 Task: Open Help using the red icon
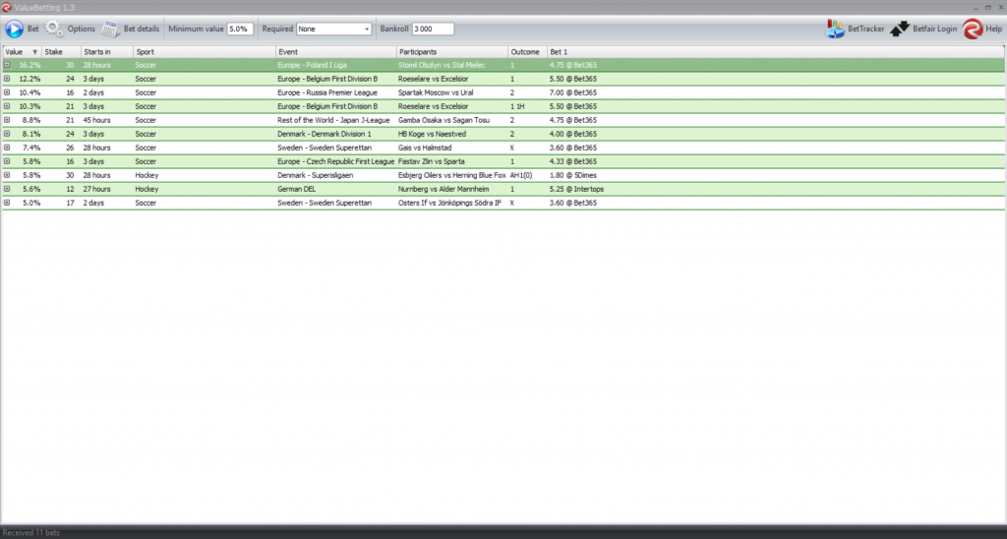click(x=973, y=30)
